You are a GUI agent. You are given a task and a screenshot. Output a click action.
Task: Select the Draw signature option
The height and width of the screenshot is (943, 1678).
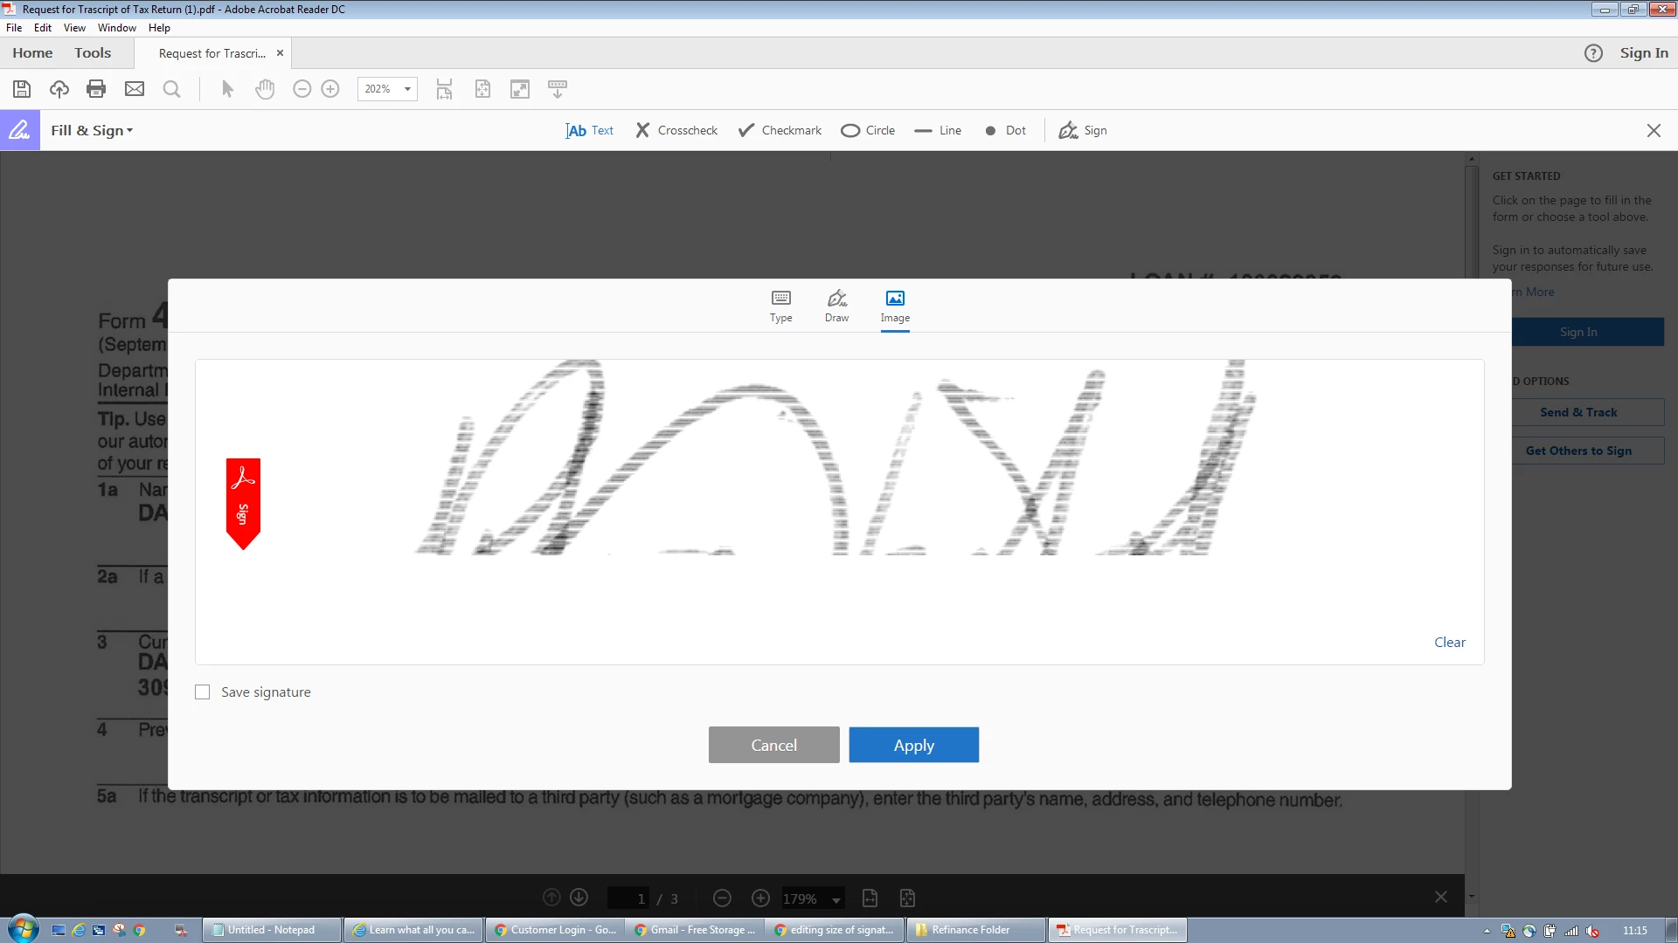pyautogui.click(x=836, y=306)
